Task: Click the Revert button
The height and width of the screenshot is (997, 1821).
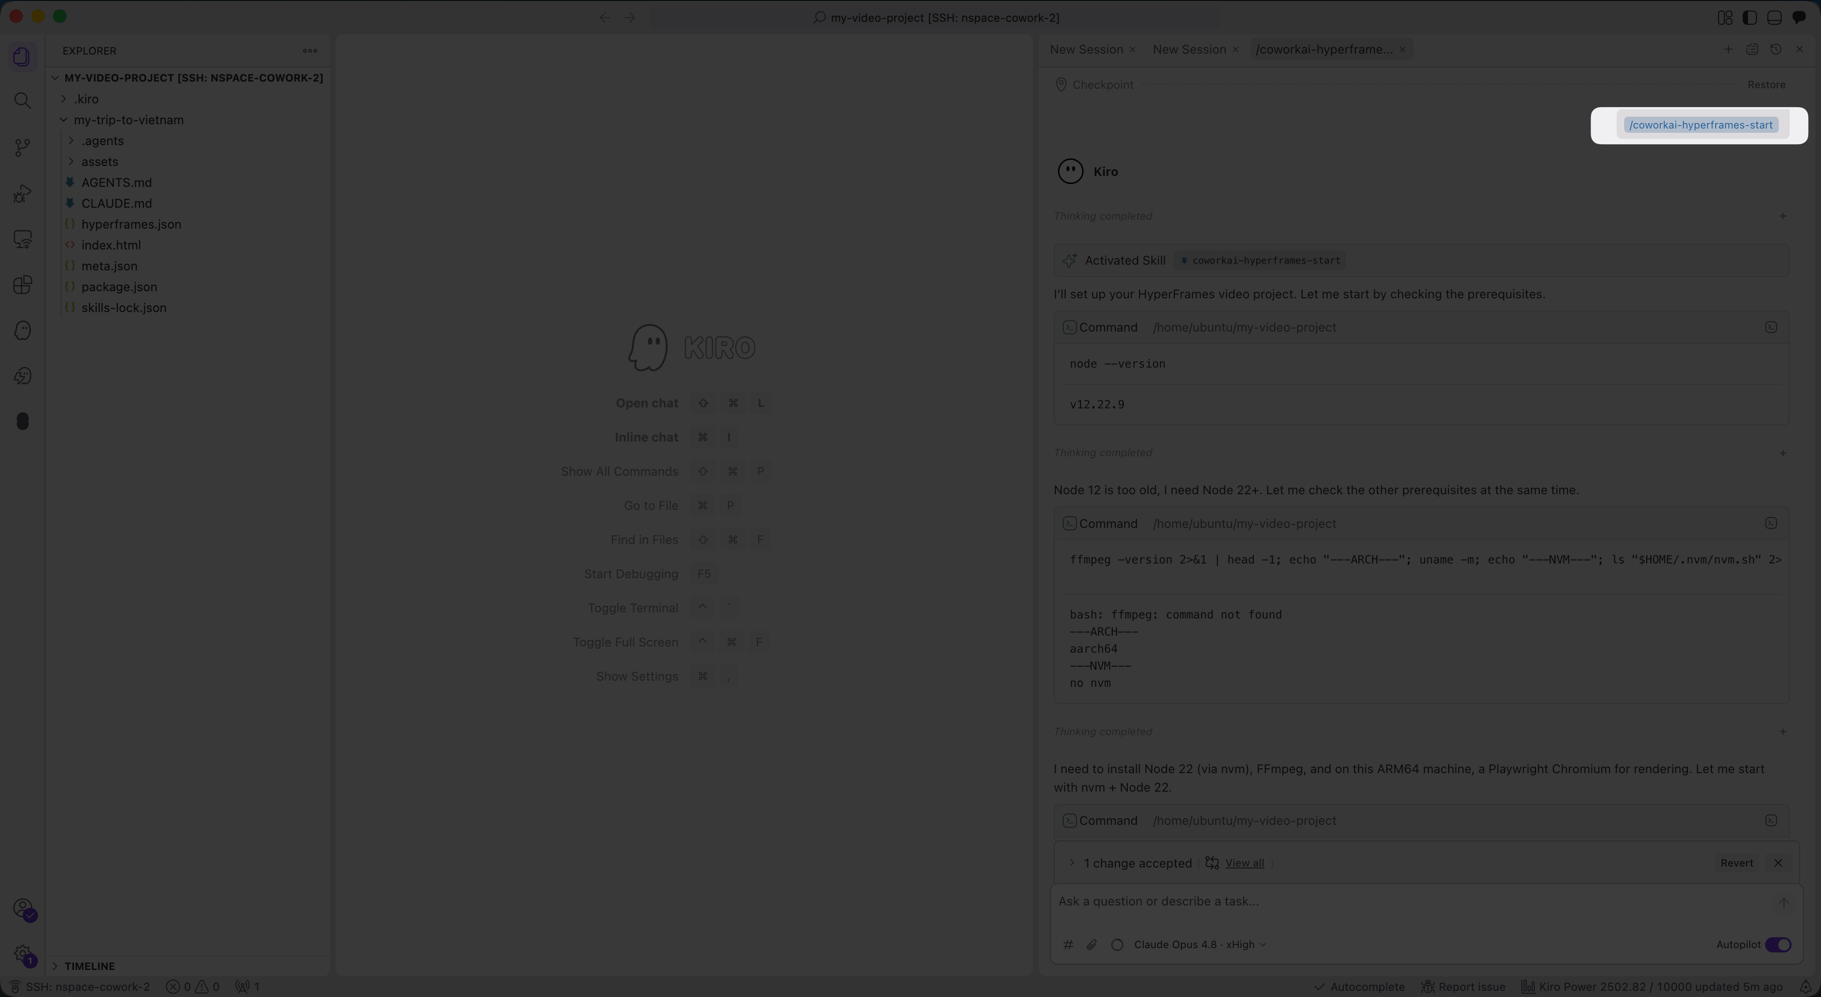Action: click(1736, 863)
